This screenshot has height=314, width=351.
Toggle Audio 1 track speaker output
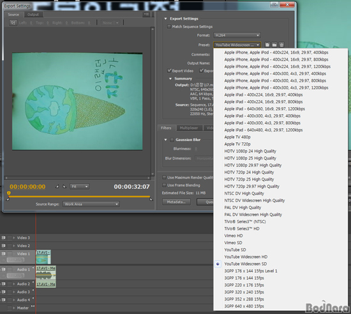[x=3, y=269]
